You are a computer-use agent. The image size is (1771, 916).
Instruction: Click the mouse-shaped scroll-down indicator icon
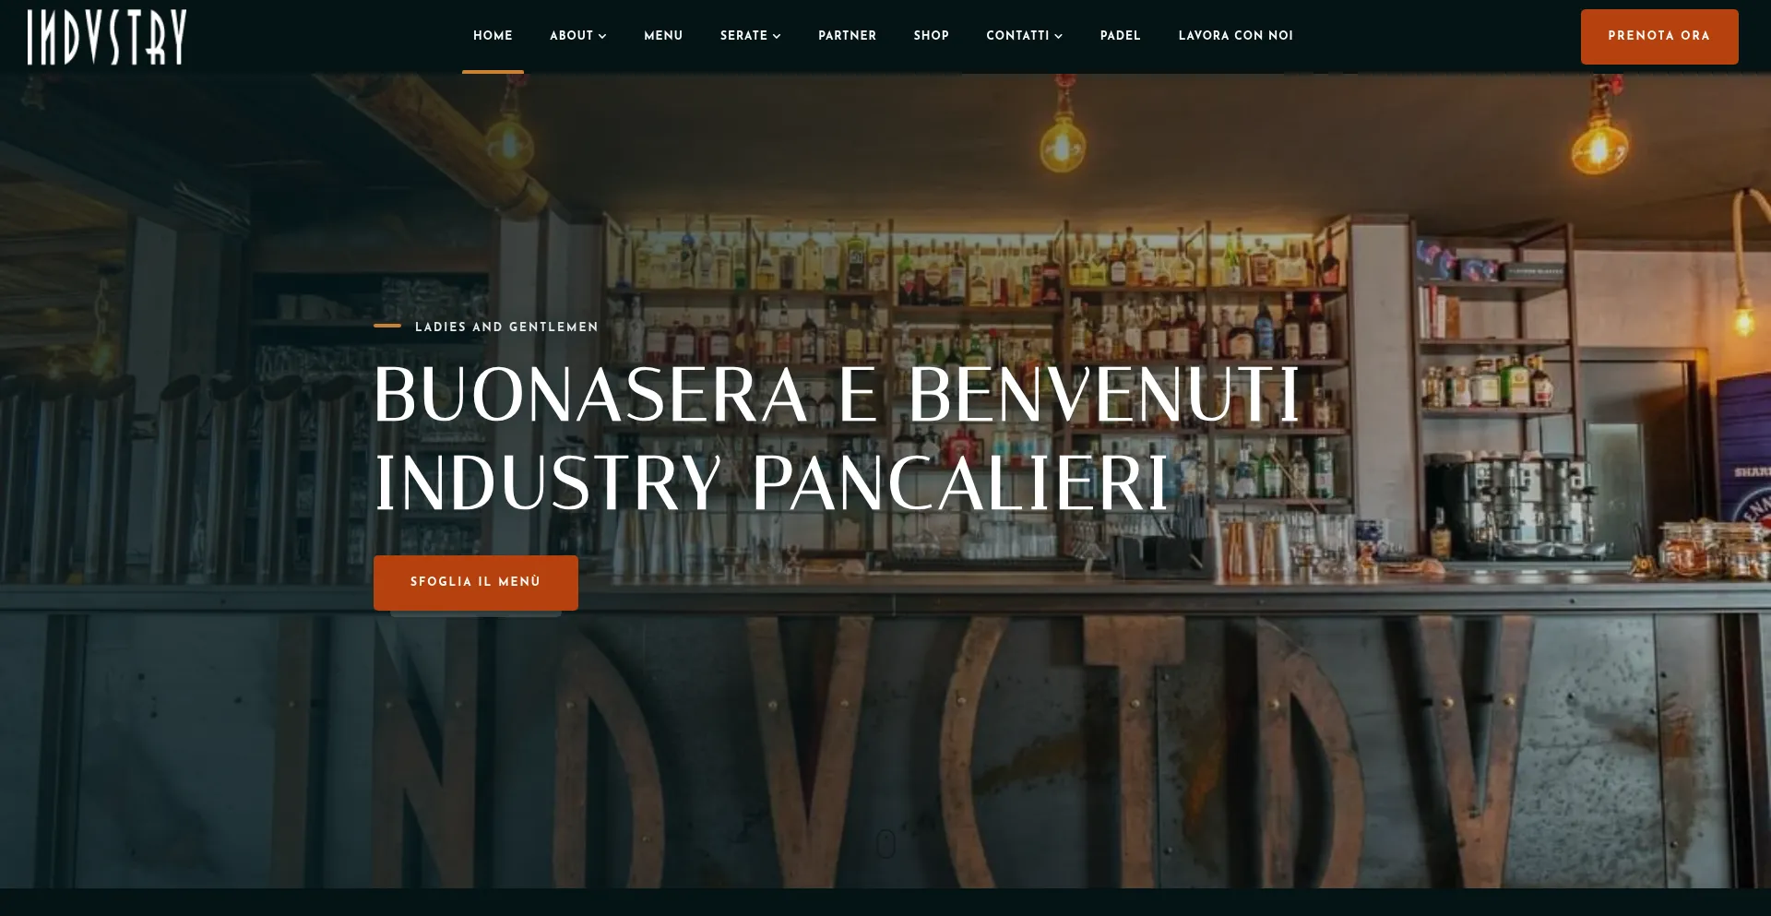click(x=885, y=843)
